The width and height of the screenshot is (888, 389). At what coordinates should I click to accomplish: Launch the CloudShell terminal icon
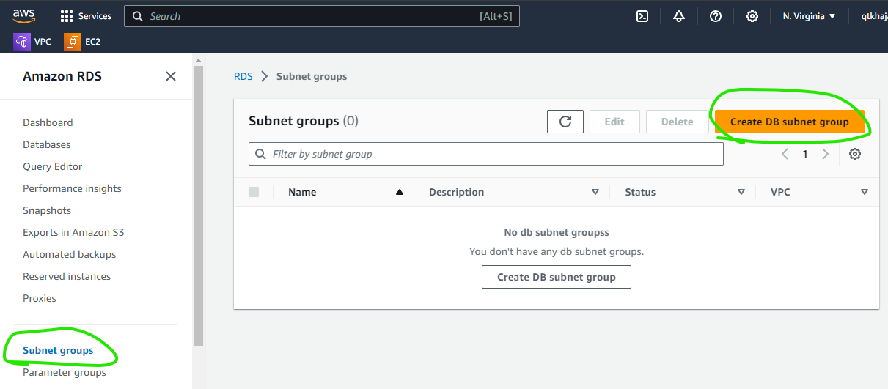[642, 16]
